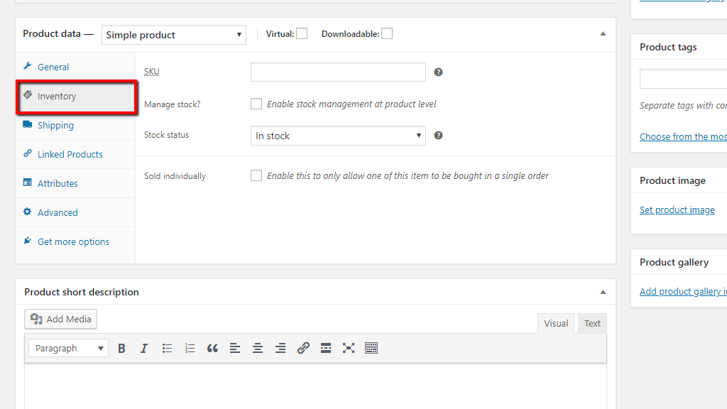Open the Inventory product data tab
The image size is (727, 409).
click(77, 97)
